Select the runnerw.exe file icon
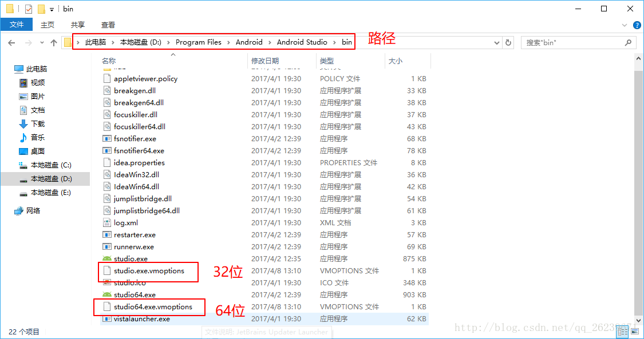Viewport: 644px width, 339px height. 107,247
